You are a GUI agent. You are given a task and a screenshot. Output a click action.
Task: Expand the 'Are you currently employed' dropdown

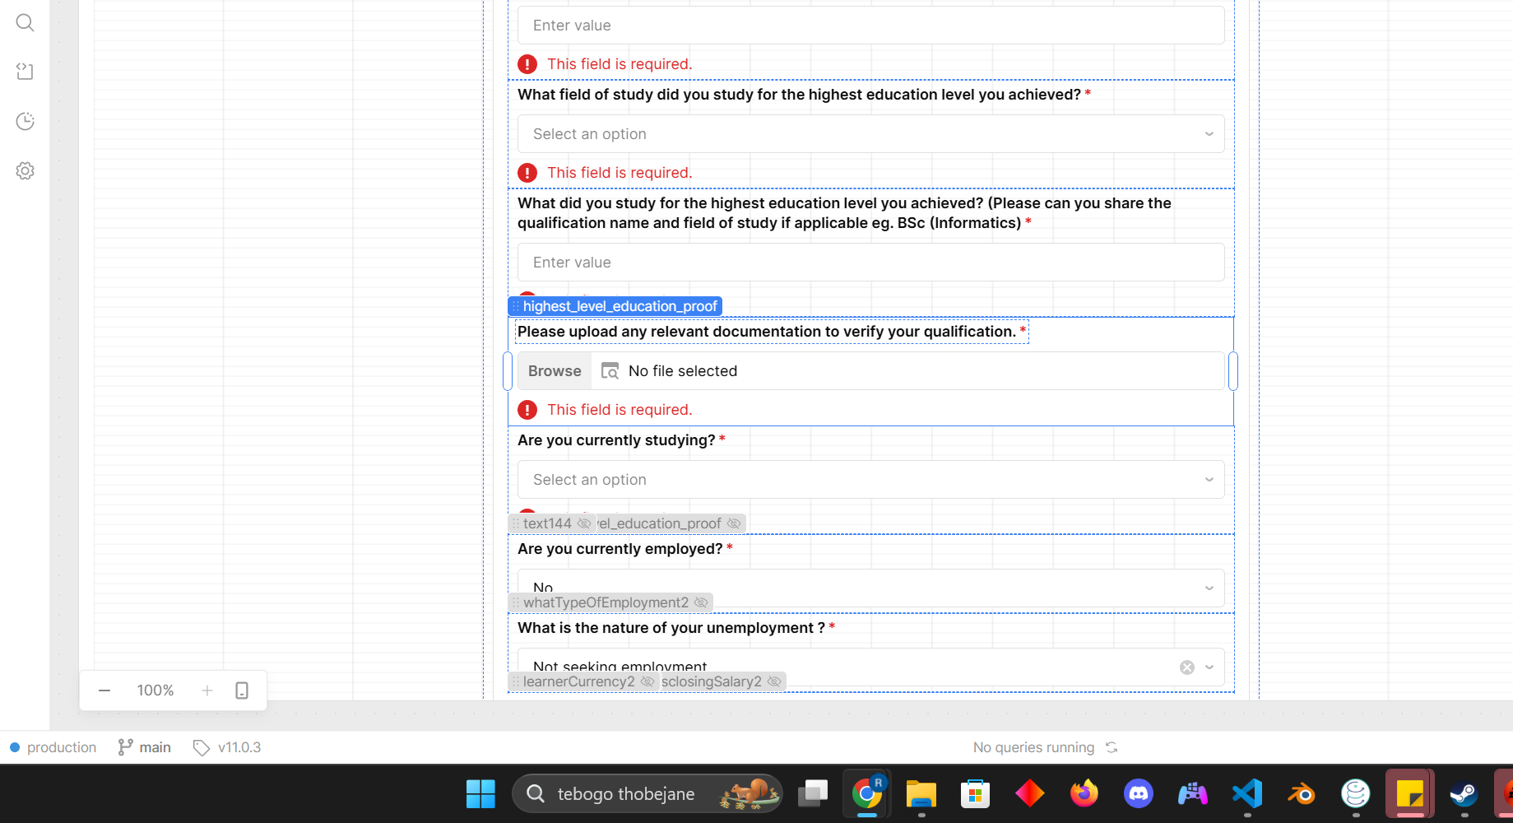(870, 588)
